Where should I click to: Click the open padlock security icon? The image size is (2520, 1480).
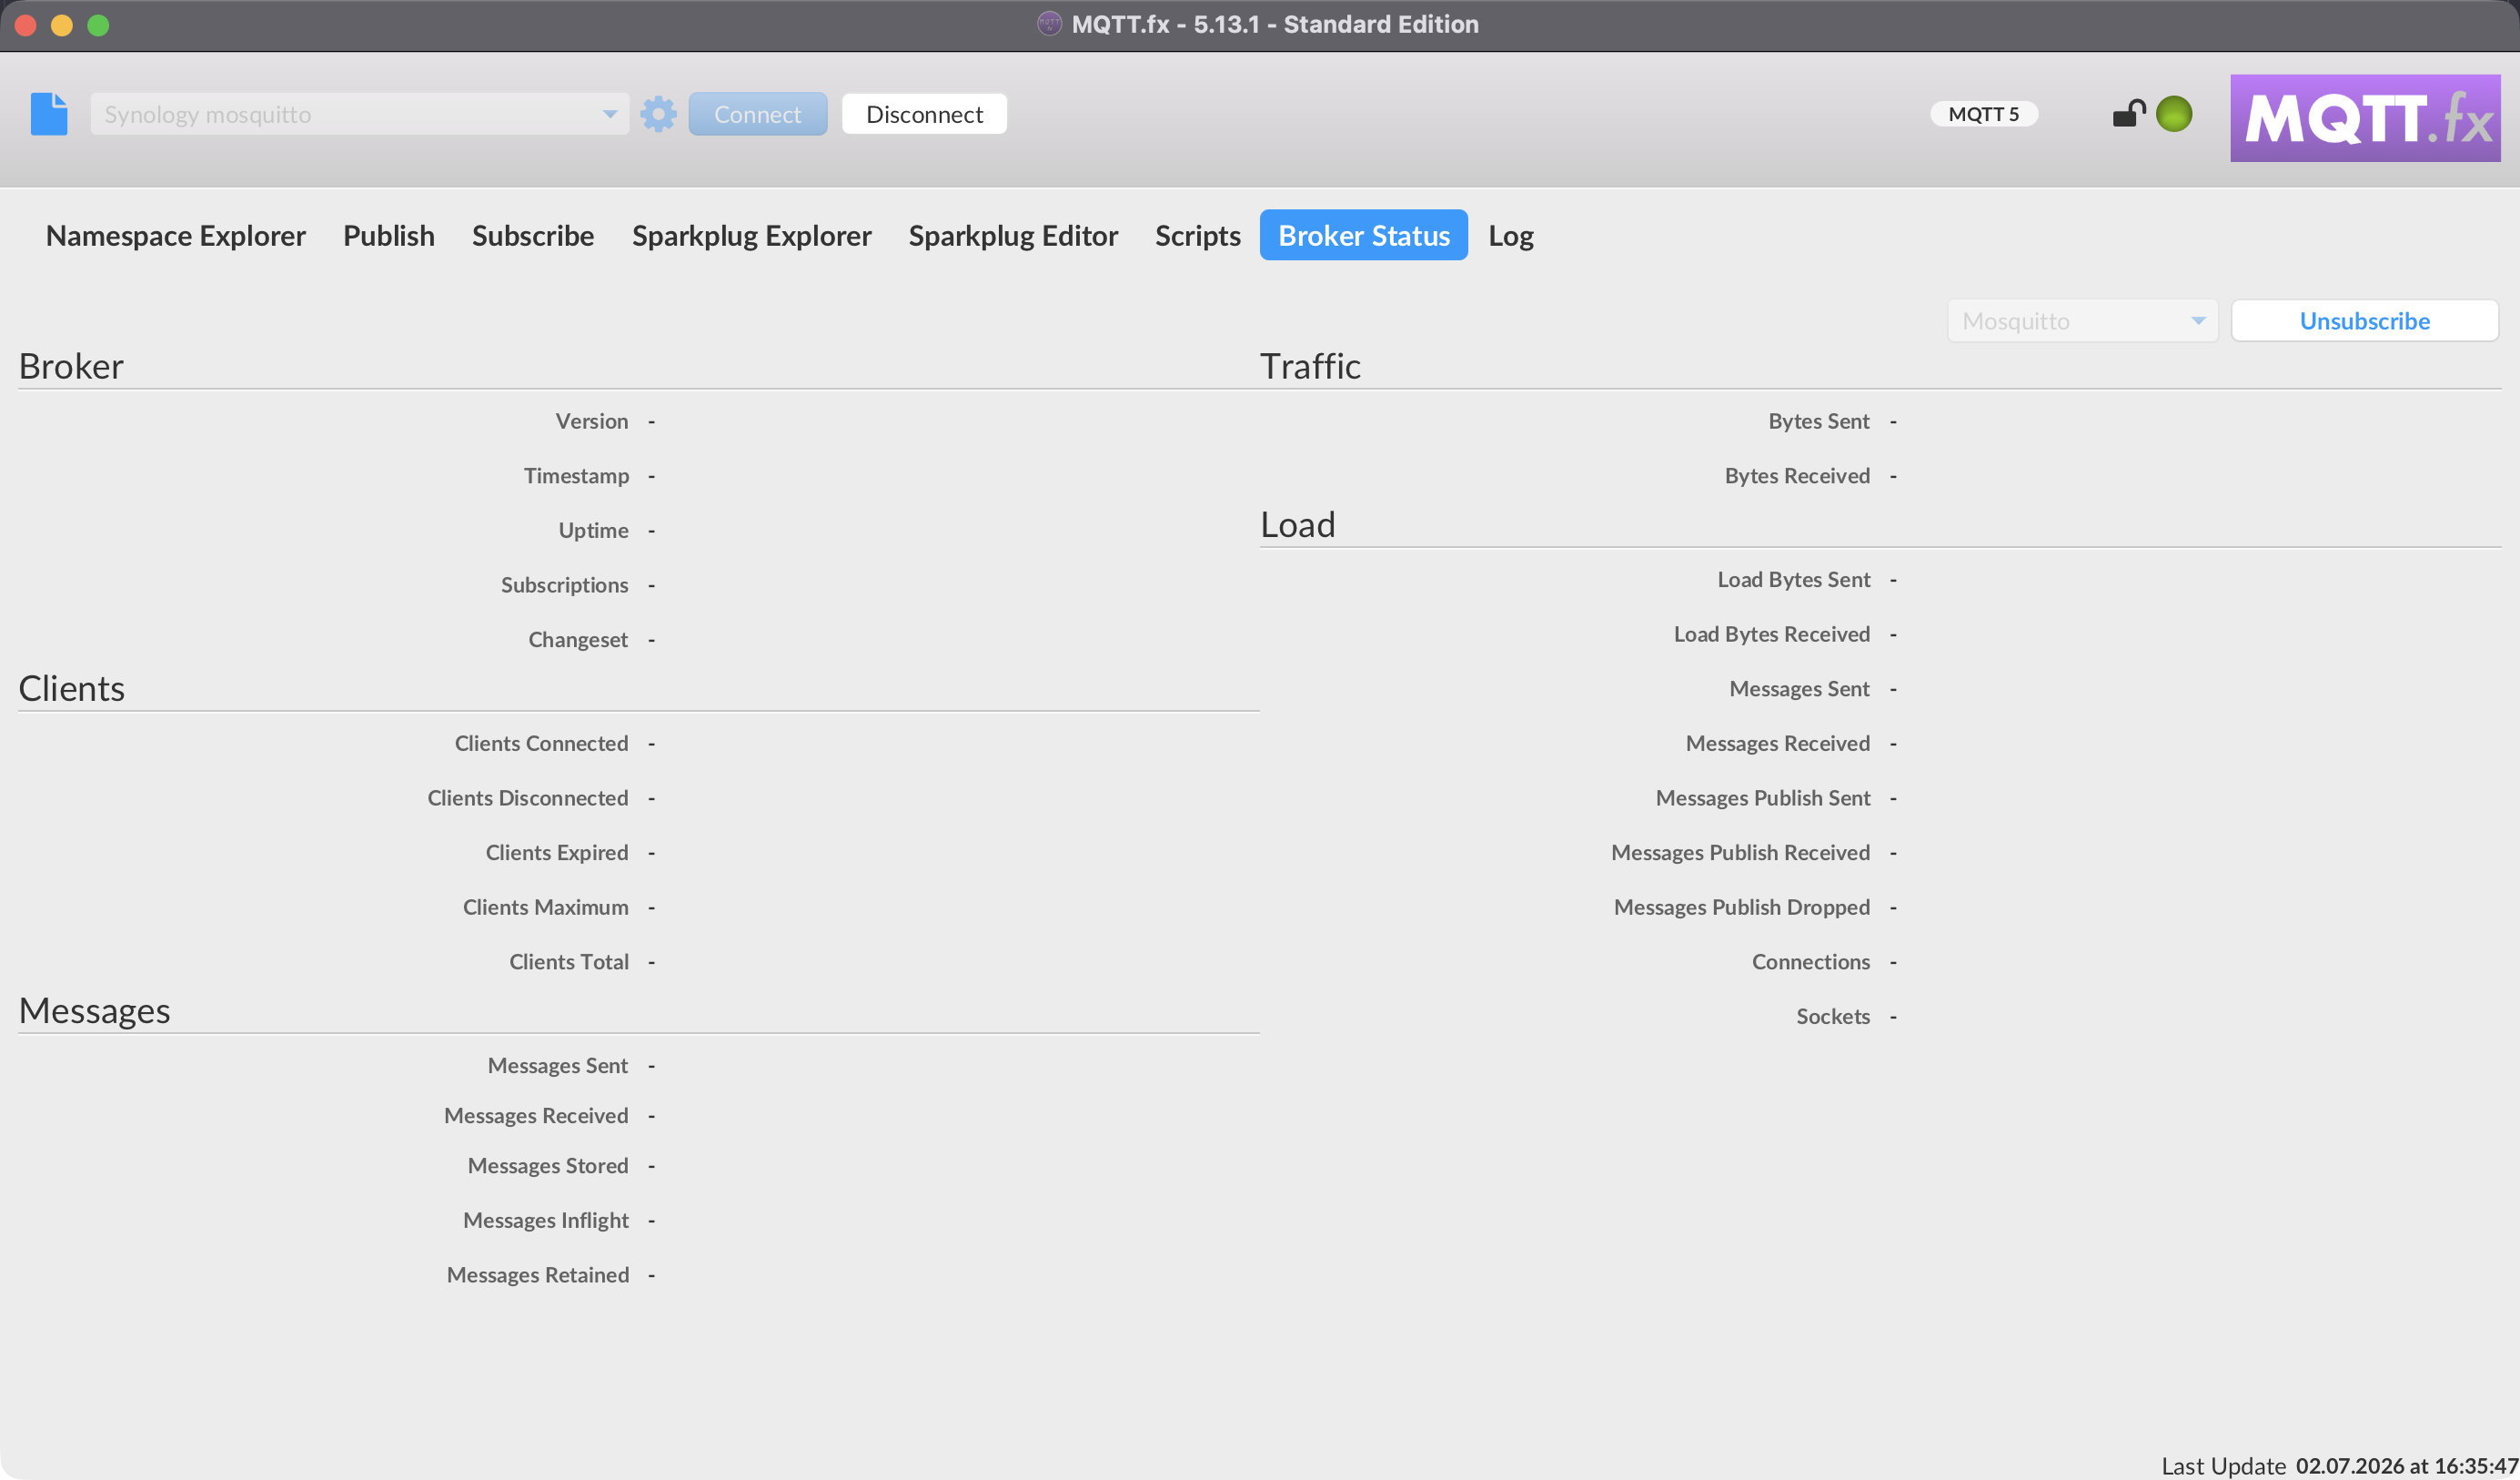(2129, 113)
